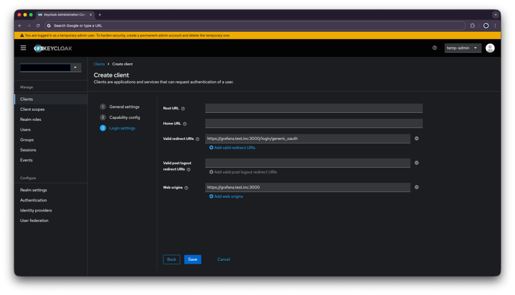Click the help question mark icon in header
This screenshot has width=515, height=295.
(x=435, y=48)
